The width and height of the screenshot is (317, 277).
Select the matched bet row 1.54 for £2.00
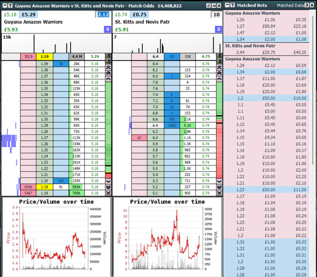tap(267, 39)
